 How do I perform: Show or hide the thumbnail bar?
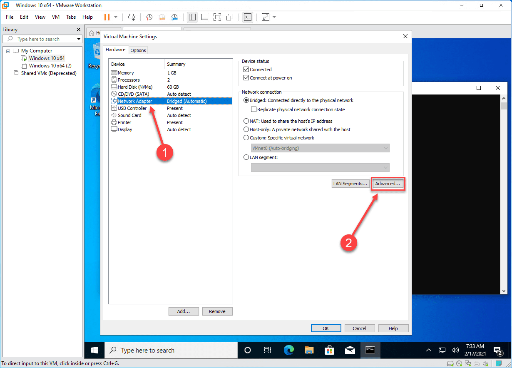pyautogui.click(x=205, y=17)
